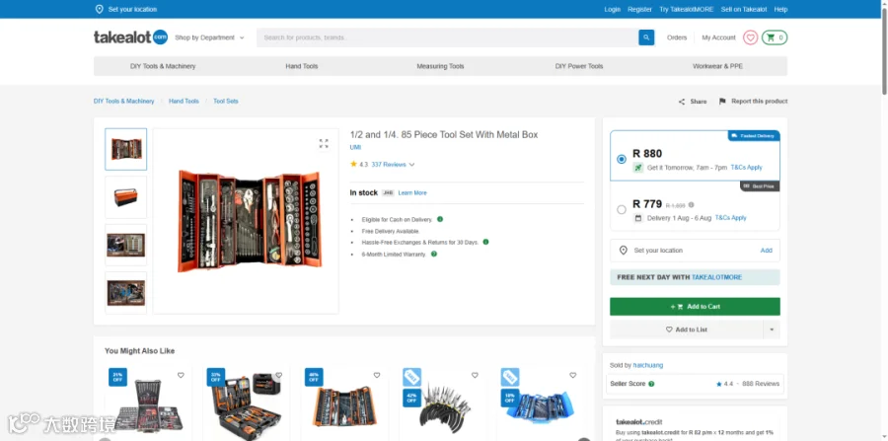Open the Hand Tools category tab

click(301, 66)
